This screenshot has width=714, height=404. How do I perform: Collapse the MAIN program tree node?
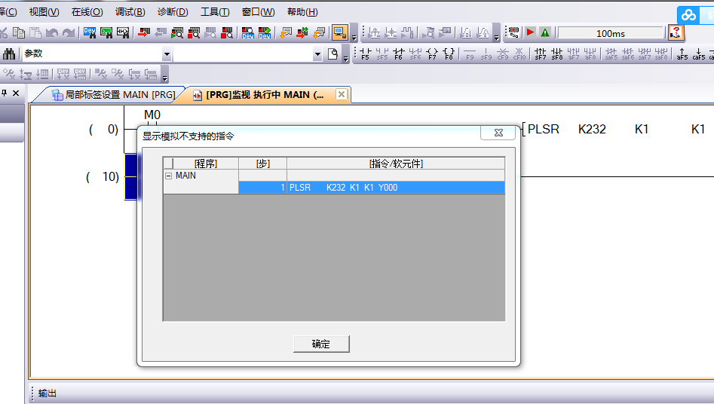[x=168, y=176]
